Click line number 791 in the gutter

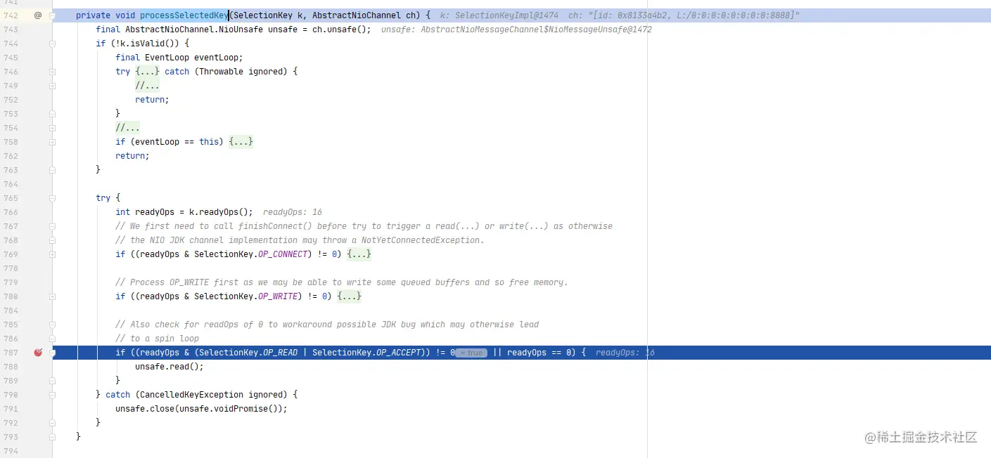[11, 409]
